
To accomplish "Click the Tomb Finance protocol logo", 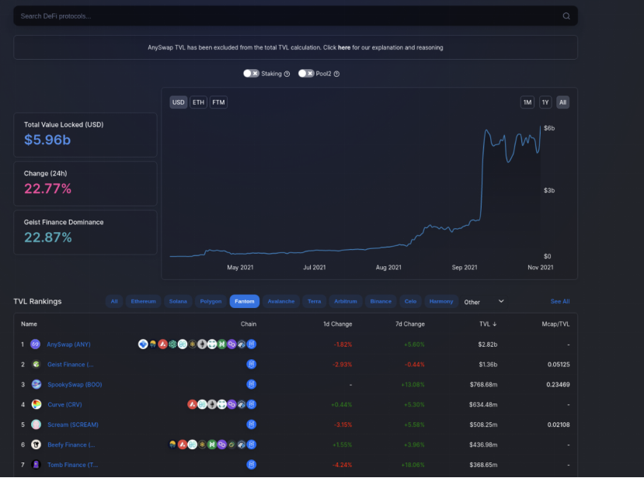I will click(x=37, y=465).
